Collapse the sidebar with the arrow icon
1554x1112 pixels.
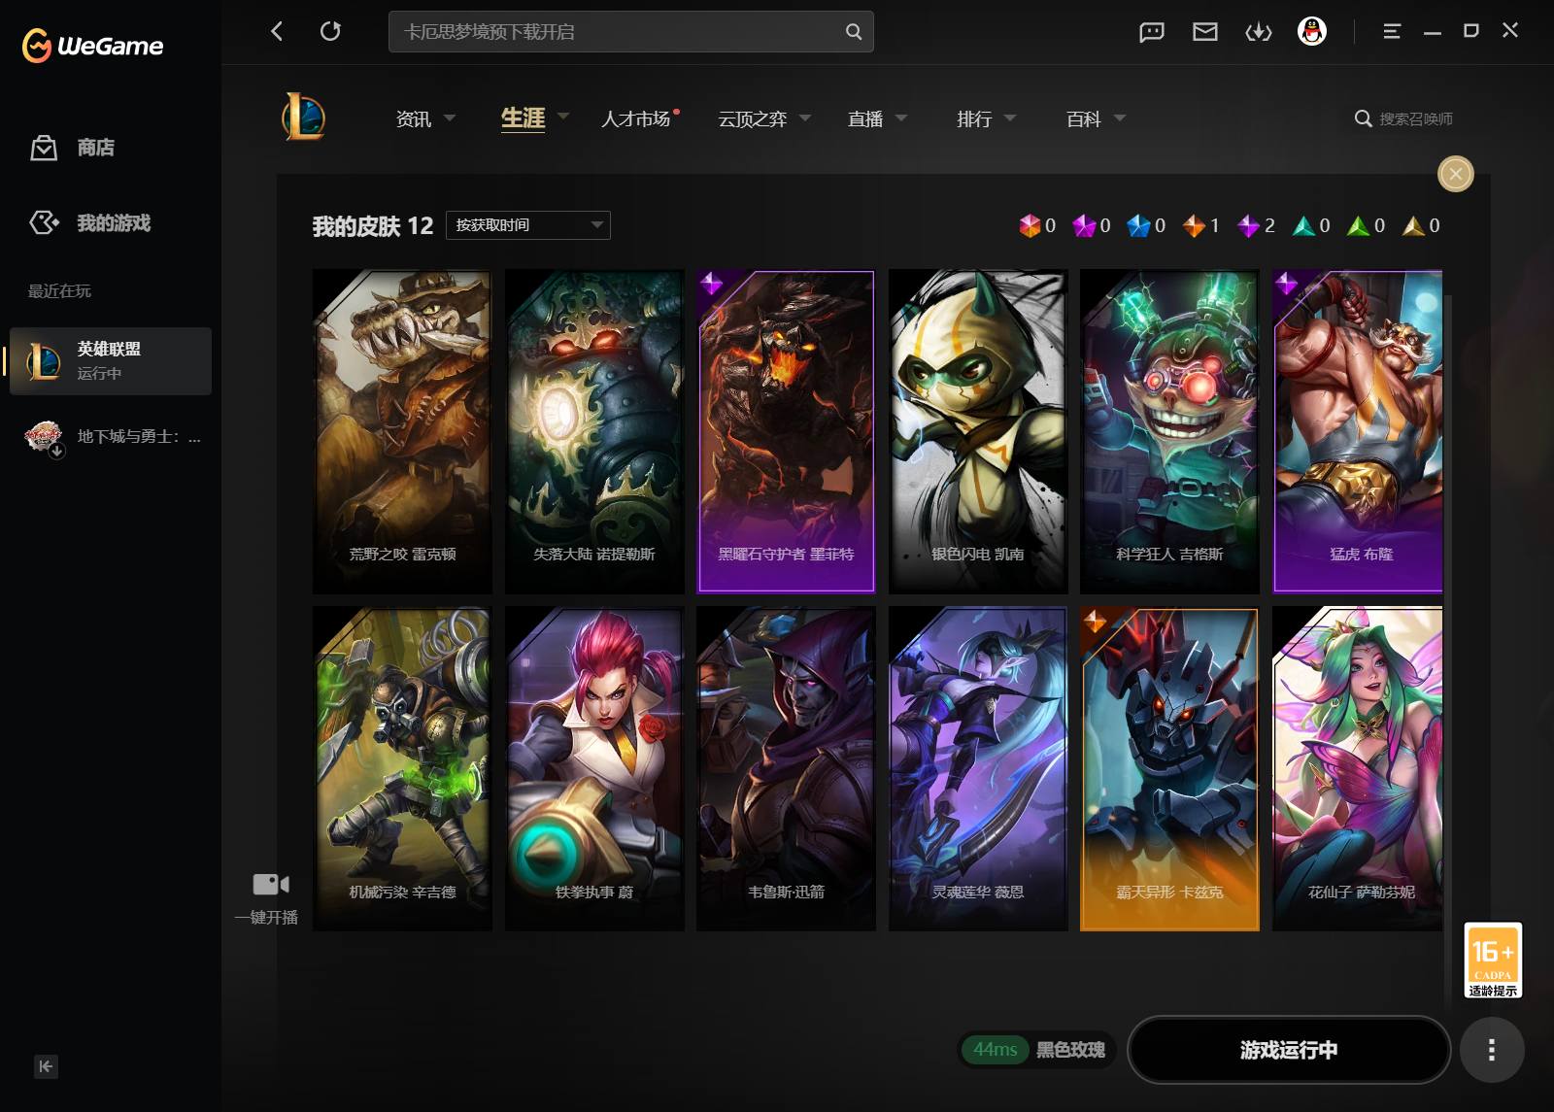pyautogui.click(x=46, y=1066)
